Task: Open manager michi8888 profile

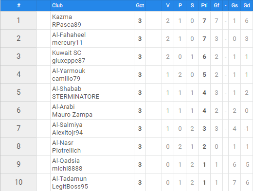Action: [67, 169]
